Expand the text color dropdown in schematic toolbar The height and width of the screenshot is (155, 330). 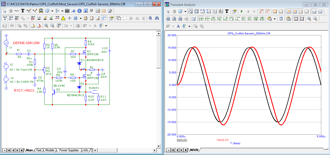click(x=106, y=26)
